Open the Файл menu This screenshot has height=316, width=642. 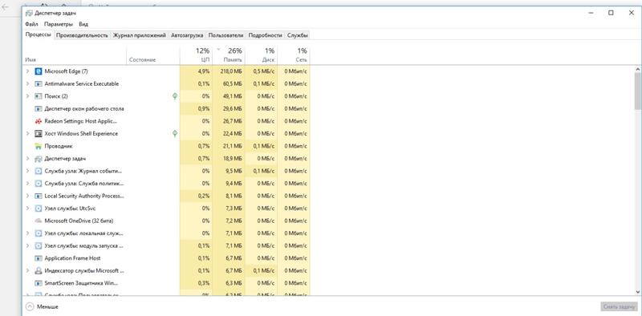[31, 24]
